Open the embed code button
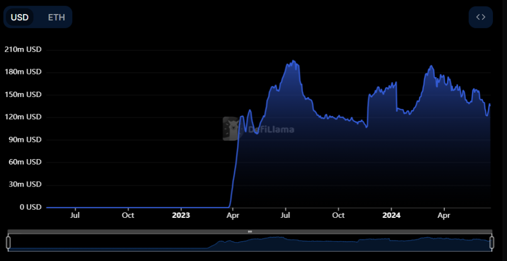 pos(480,17)
